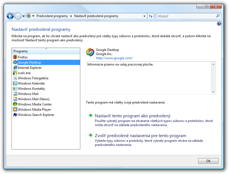Click Nastaviť tento program ako predvolený
The height and width of the screenshot is (174, 229).
[133, 116]
